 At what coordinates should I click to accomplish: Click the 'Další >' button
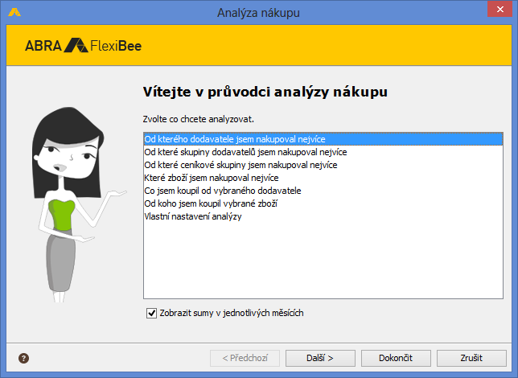coord(320,358)
